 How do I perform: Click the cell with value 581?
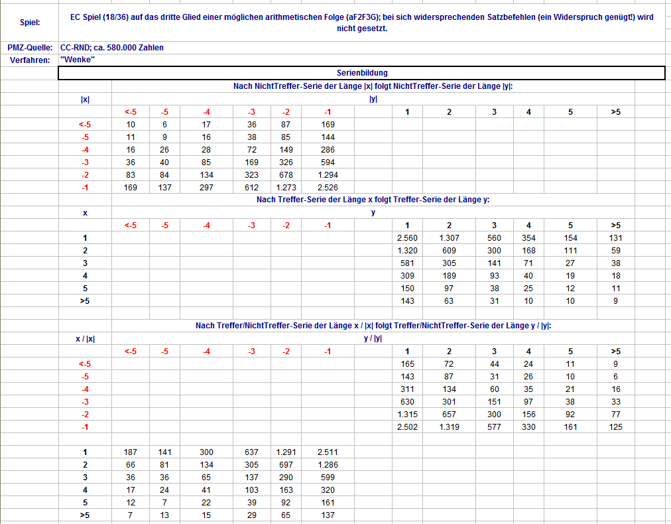tap(407, 263)
